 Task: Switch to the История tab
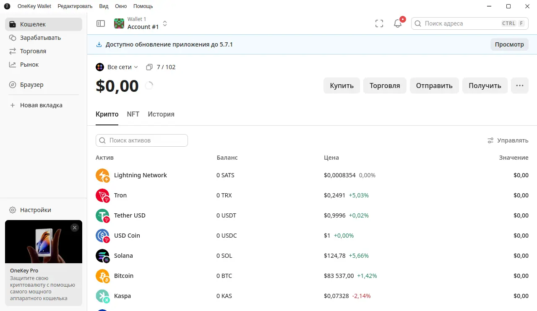161,114
